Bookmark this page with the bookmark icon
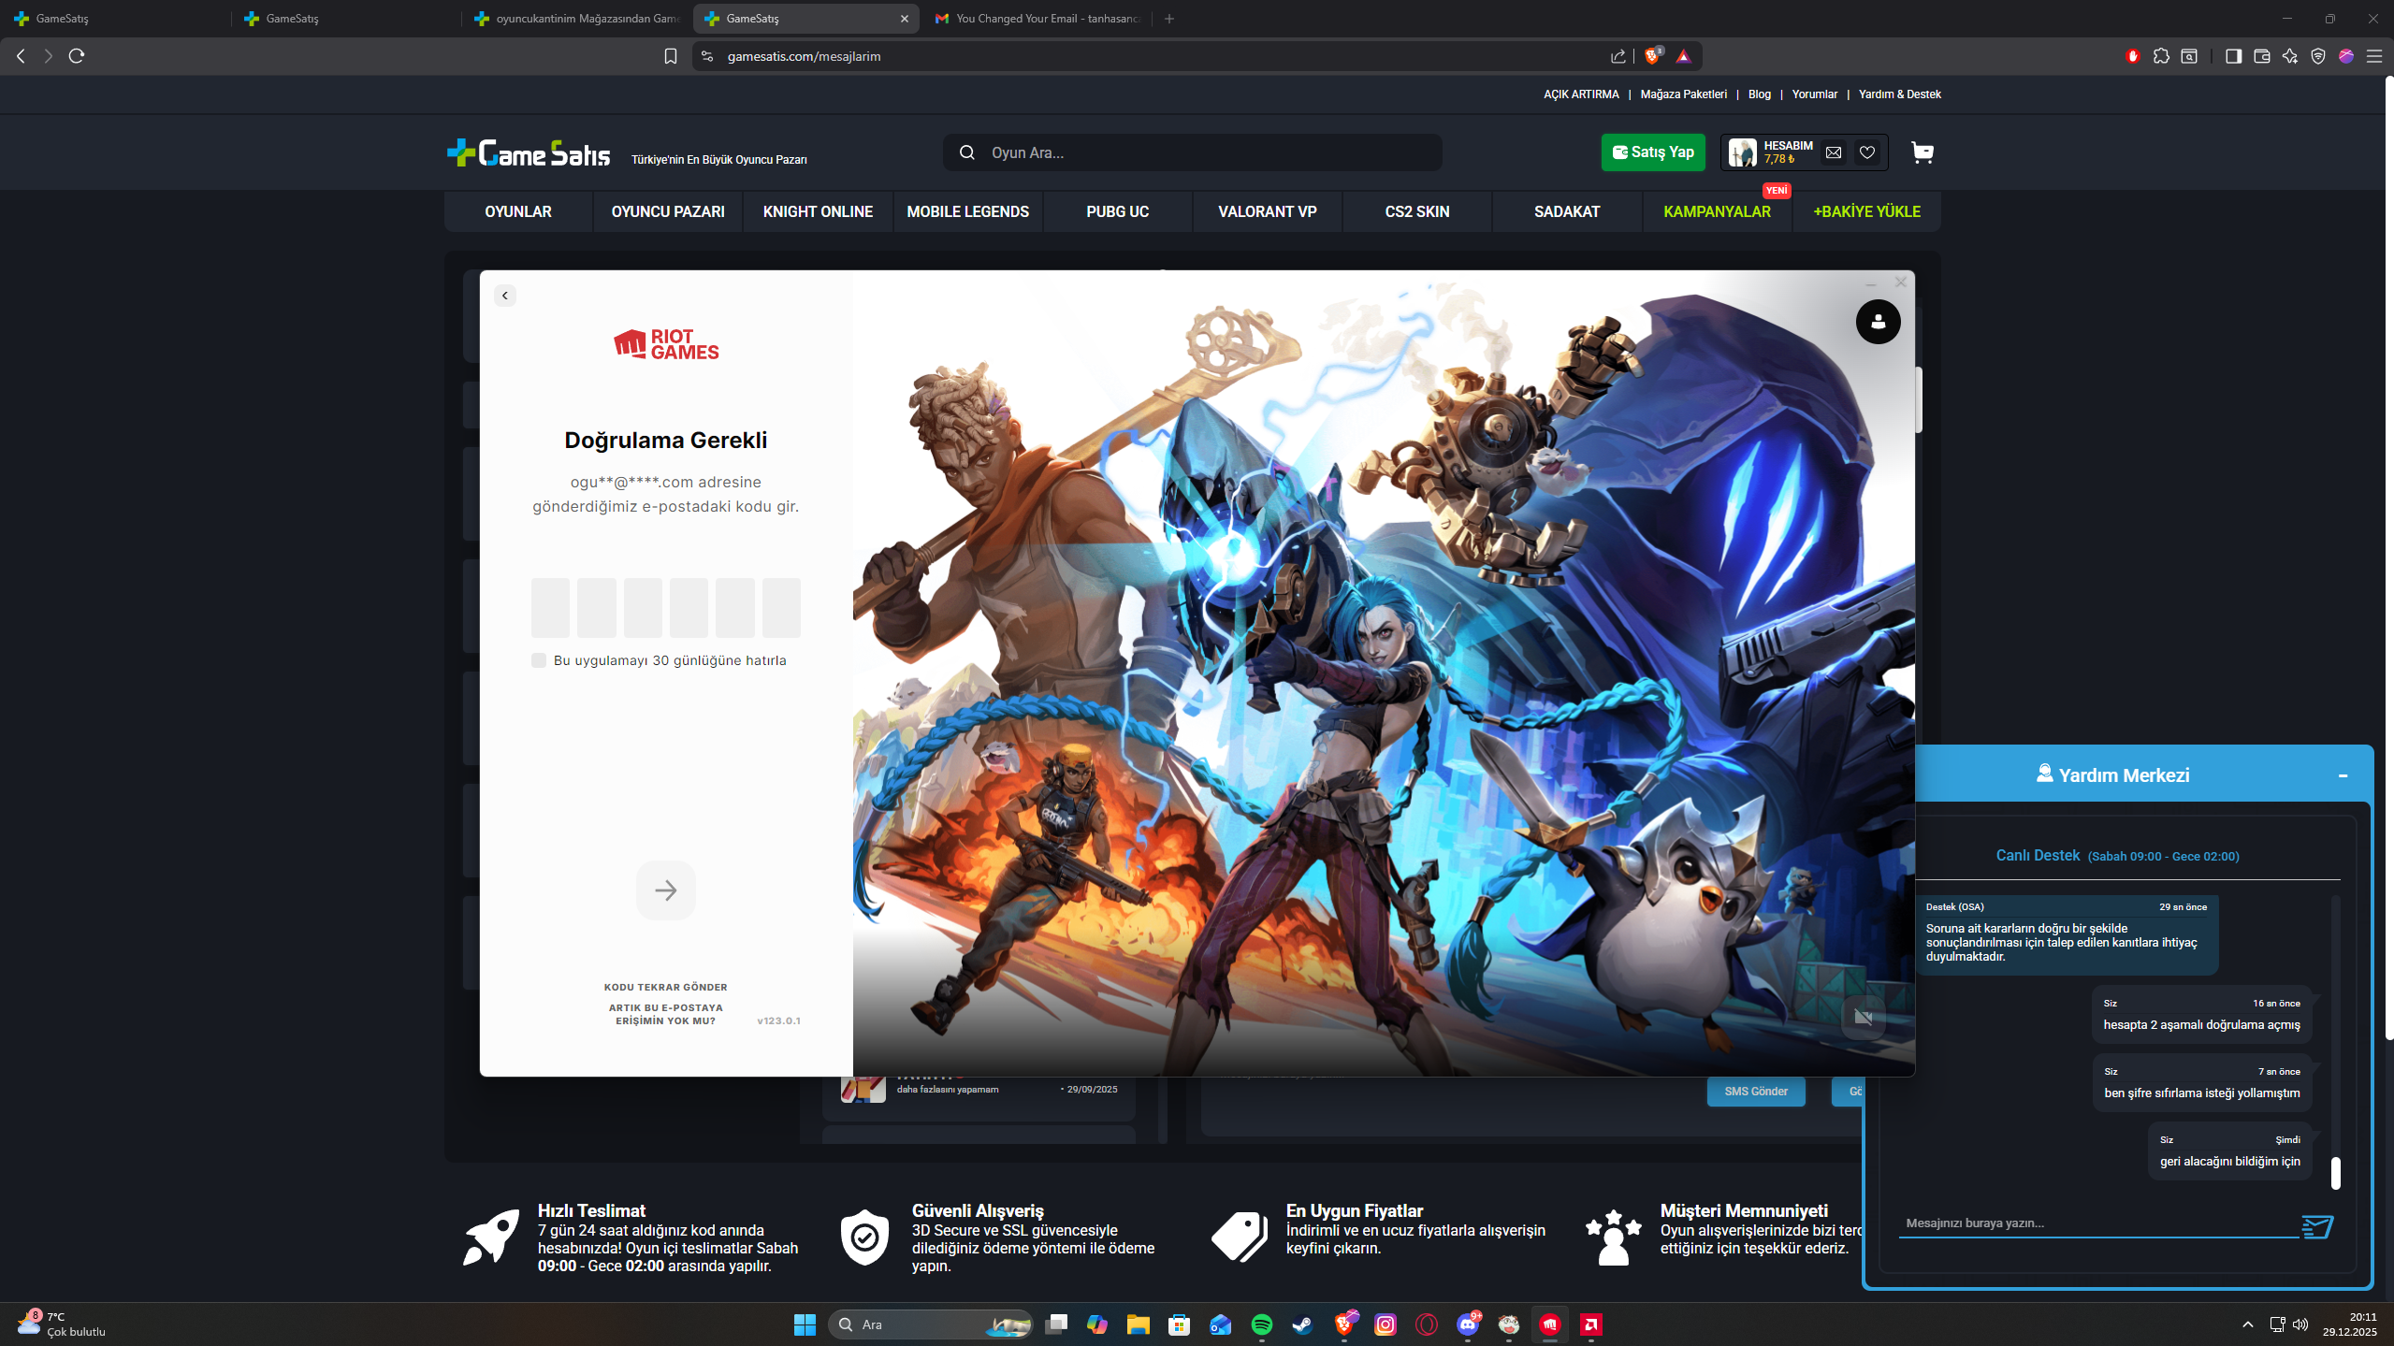The image size is (2394, 1346). (x=671, y=56)
